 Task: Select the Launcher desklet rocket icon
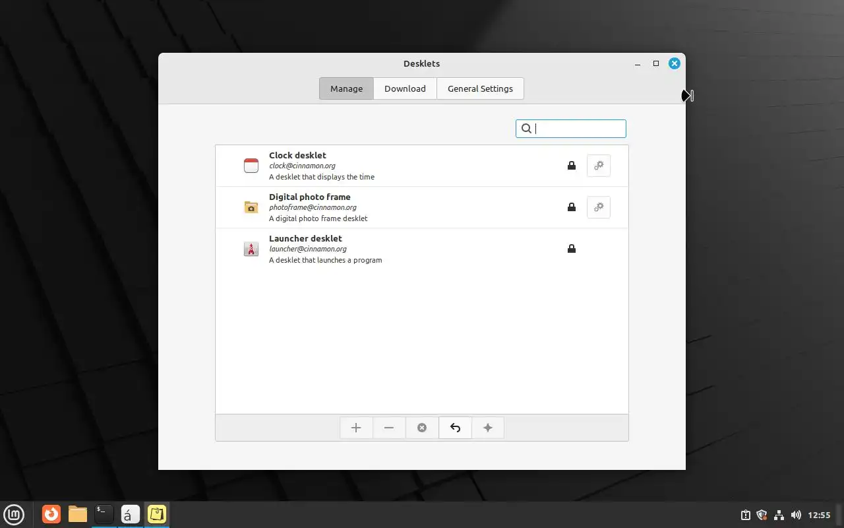point(251,249)
